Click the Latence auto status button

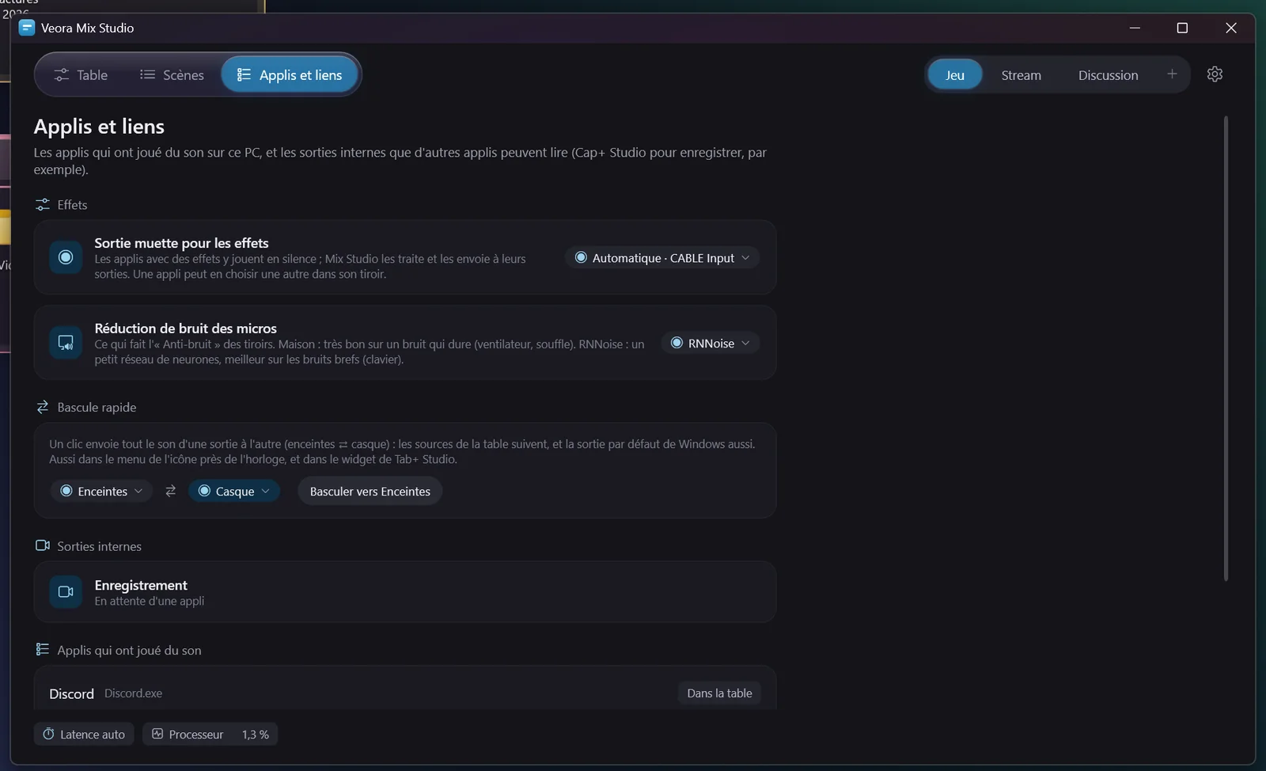[x=84, y=734]
